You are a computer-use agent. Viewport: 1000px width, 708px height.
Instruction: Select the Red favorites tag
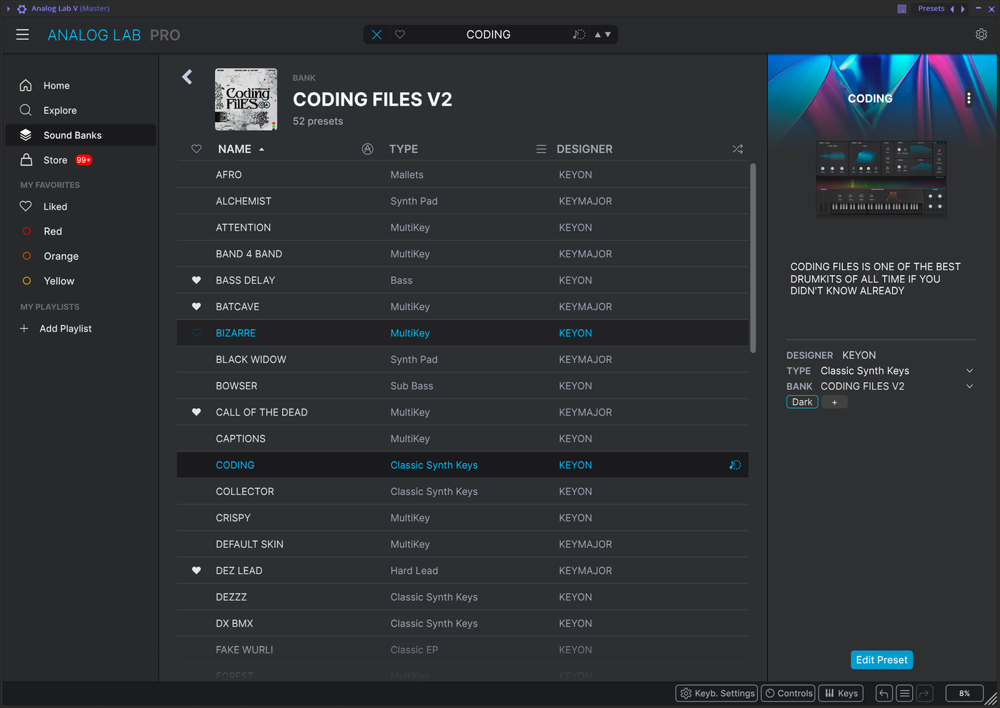coord(81,231)
